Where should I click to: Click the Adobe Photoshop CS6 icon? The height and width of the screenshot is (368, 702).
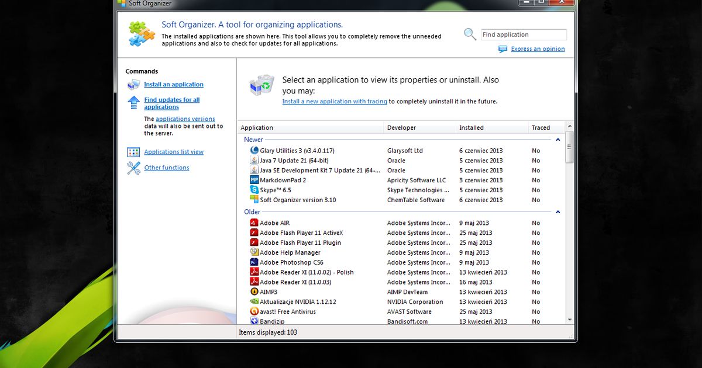[x=253, y=262]
